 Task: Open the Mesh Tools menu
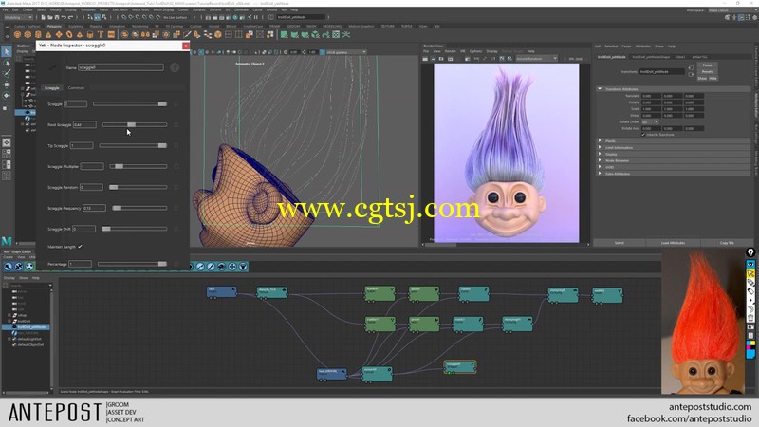pyautogui.click(x=140, y=9)
